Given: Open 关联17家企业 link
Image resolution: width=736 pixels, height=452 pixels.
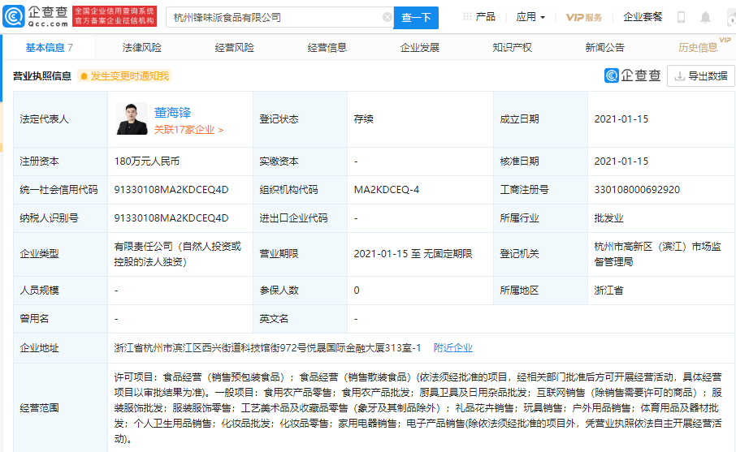Looking at the screenshot, I should click(x=188, y=130).
